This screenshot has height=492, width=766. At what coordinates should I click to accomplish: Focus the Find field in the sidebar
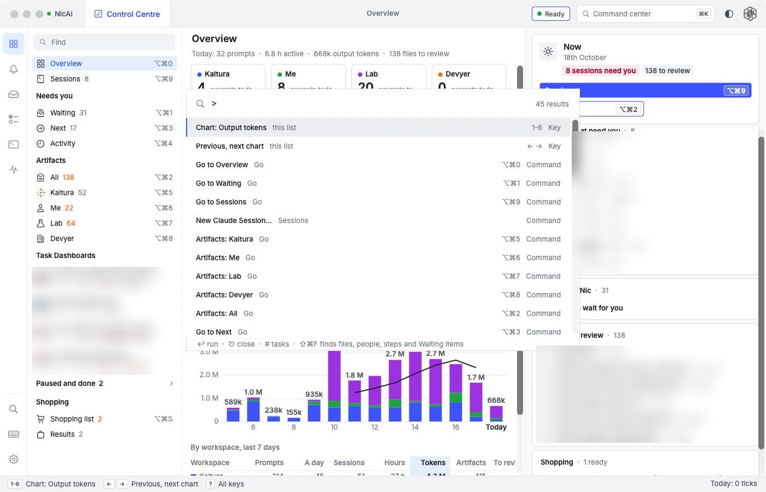(x=105, y=42)
